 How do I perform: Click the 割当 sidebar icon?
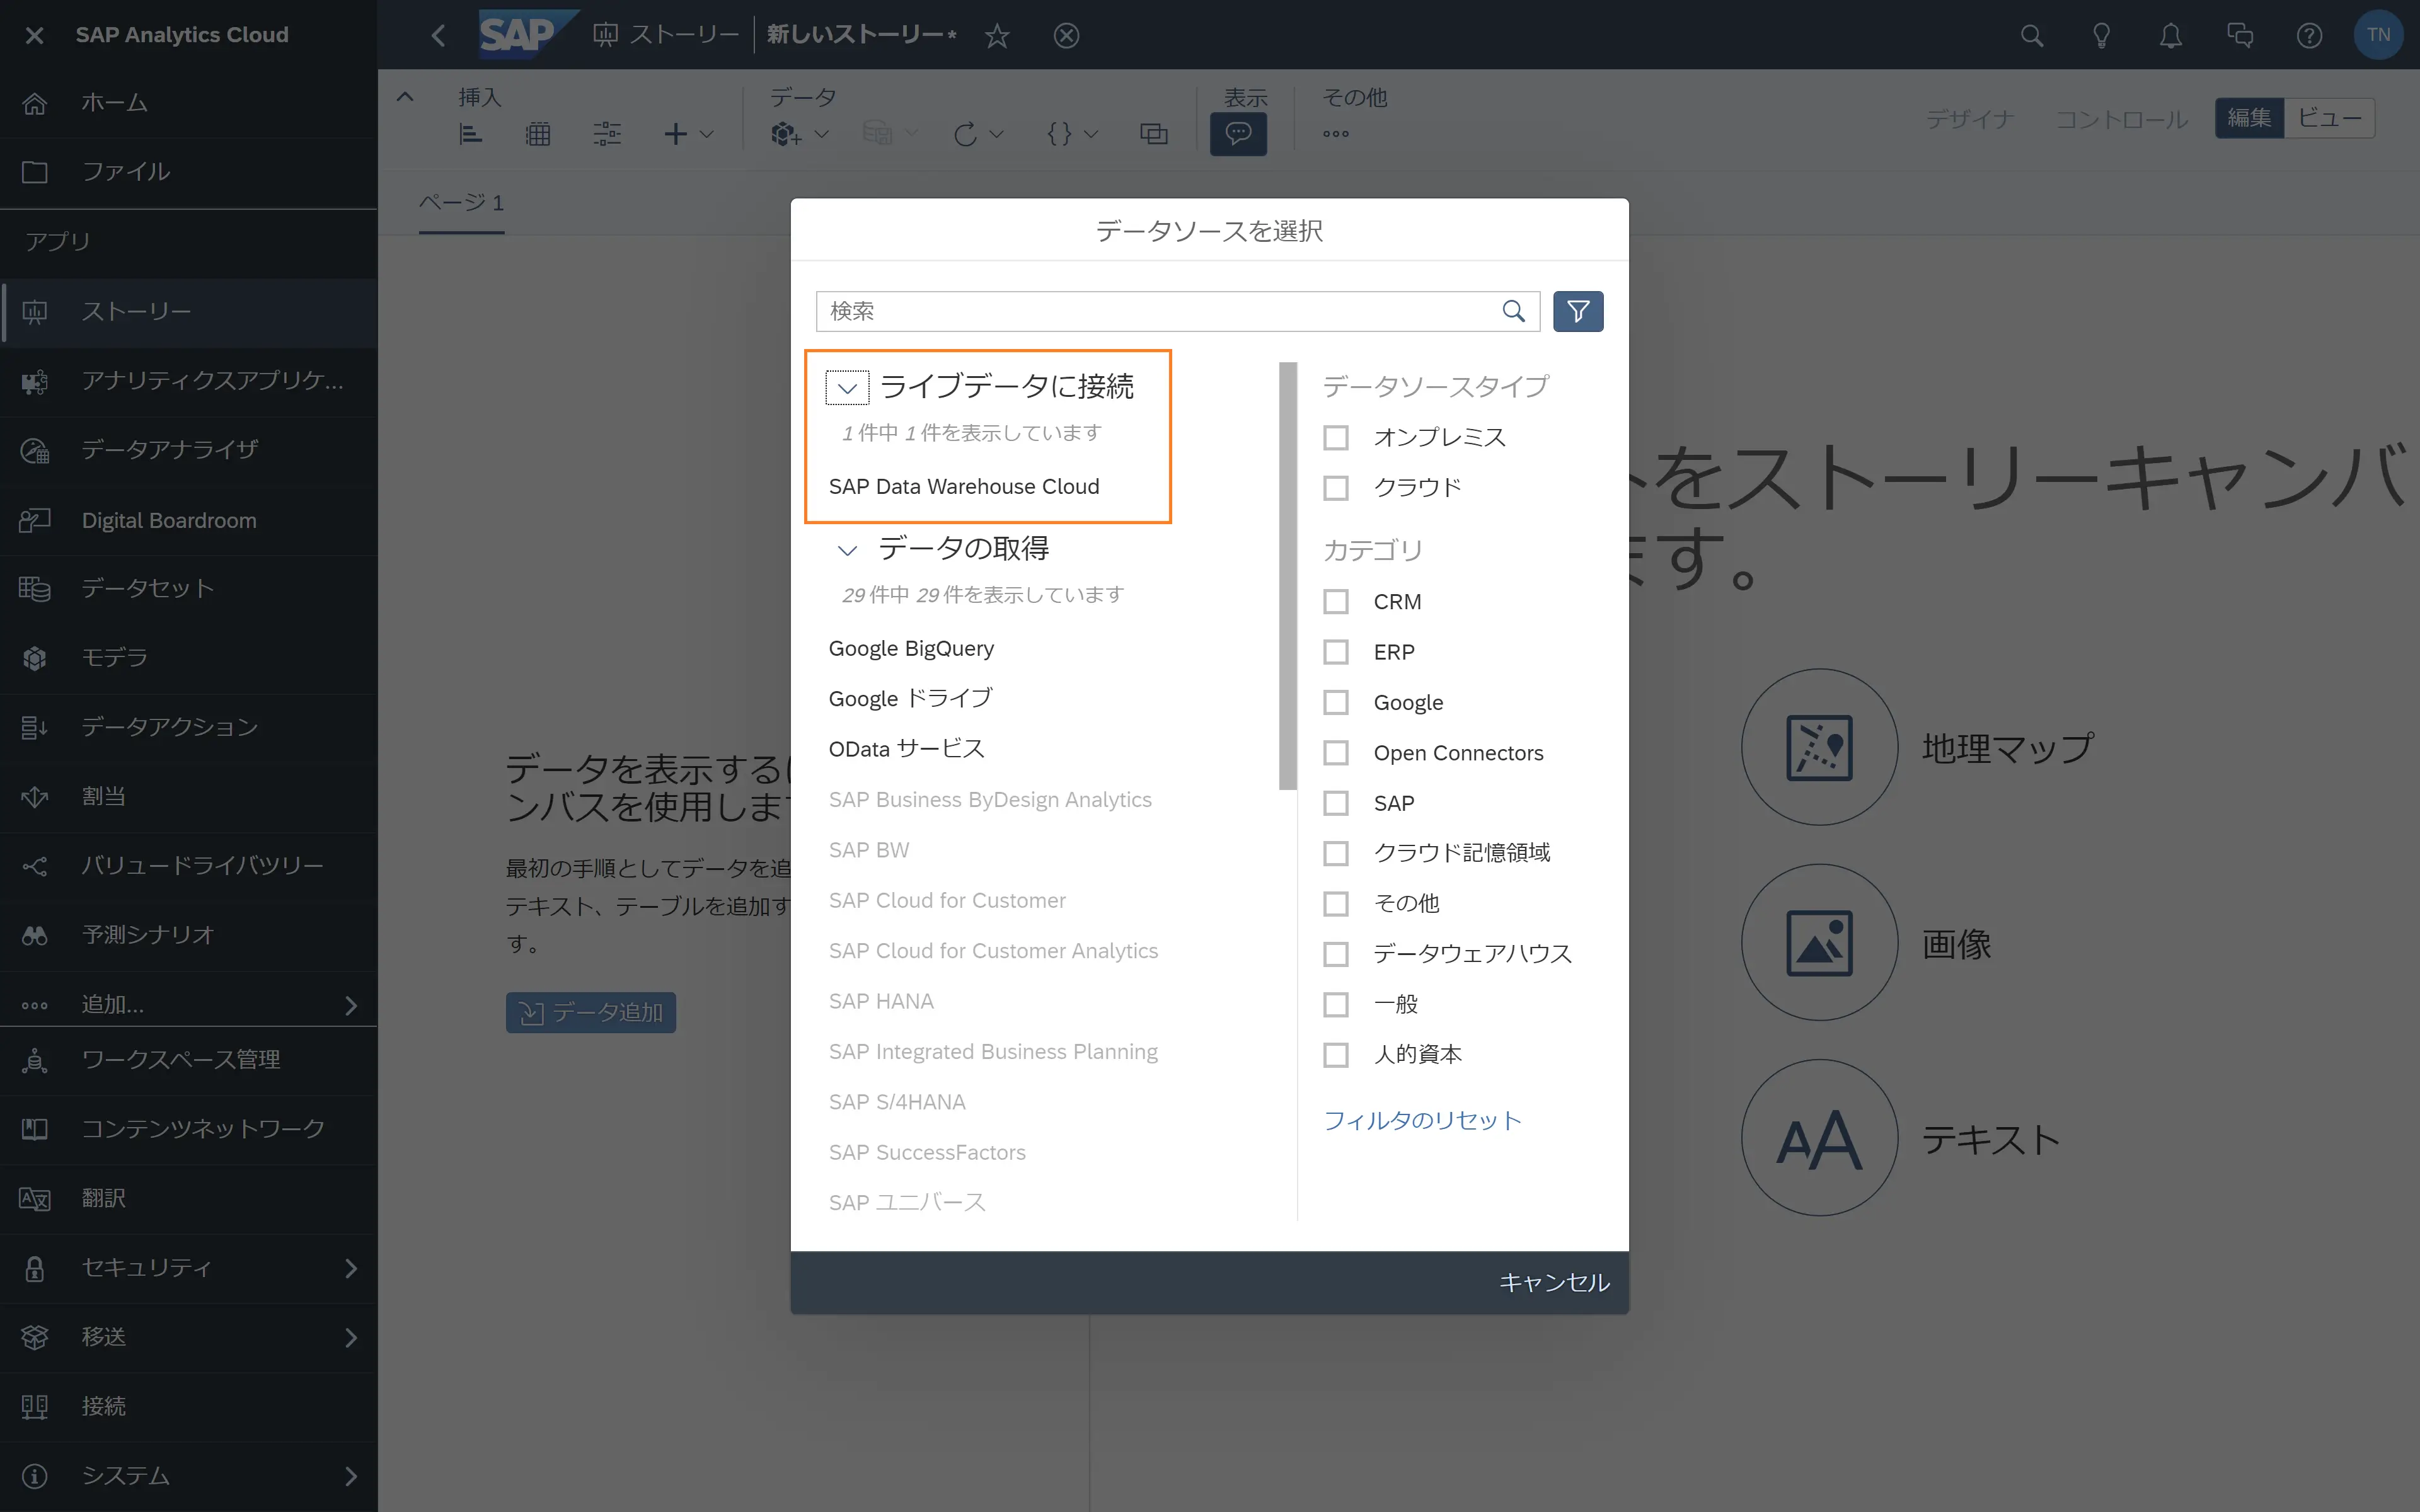tap(35, 797)
